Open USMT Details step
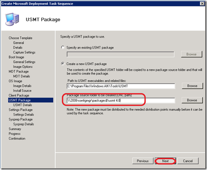This screenshot has height=170, width=207. [x=23, y=105]
